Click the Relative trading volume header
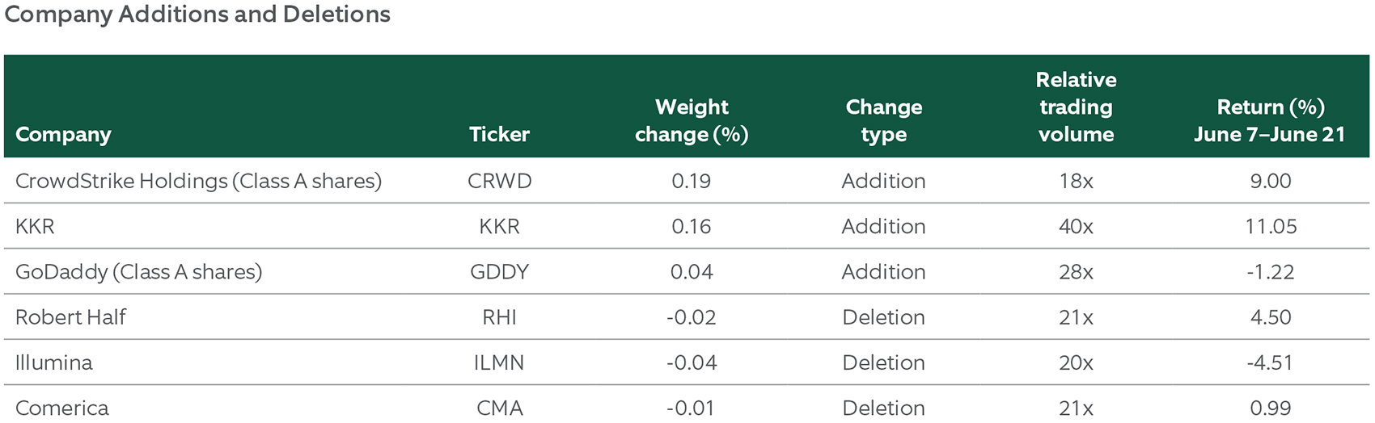Viewport: 1375px width, 423px height. tap(1076, 107)
